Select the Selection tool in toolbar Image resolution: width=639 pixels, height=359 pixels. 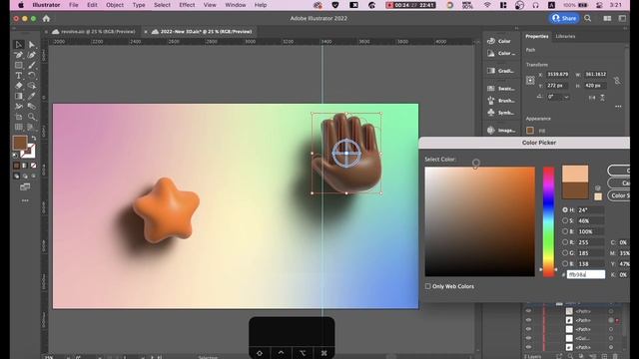(x=19, y=44)
